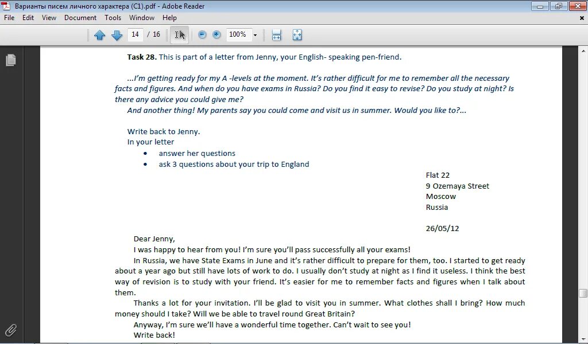Click the date '26/05/12'
The width and height of the screenshot is (588, 344).
(442, 228)
